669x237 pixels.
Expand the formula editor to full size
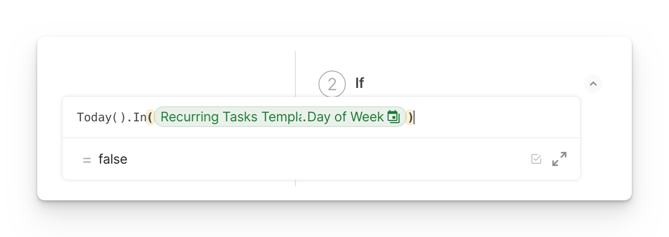[x=559, y=159]
